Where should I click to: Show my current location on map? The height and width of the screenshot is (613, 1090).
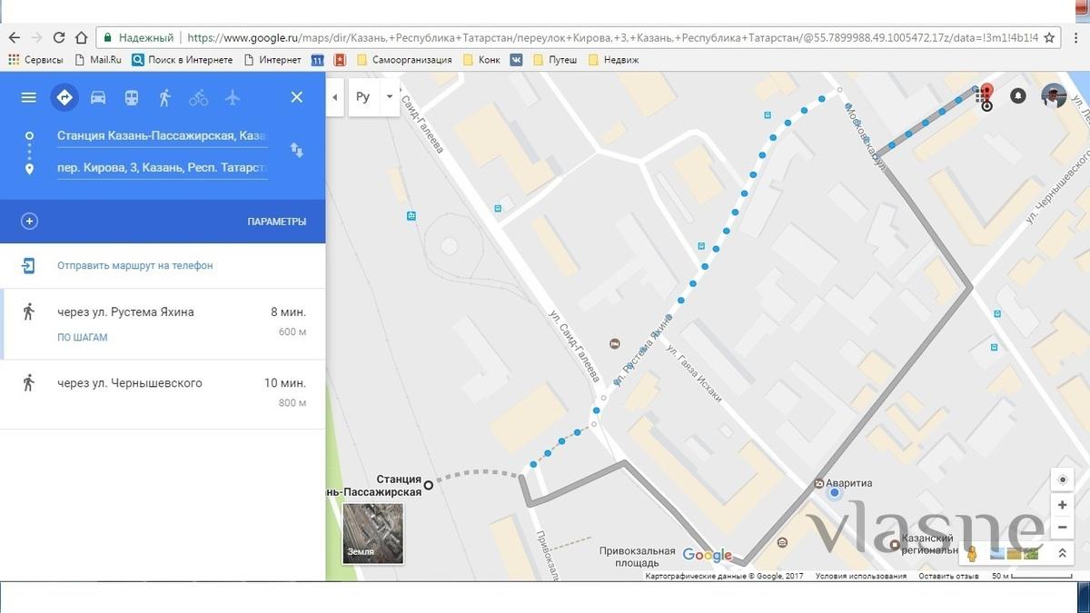click(1062, 480)
